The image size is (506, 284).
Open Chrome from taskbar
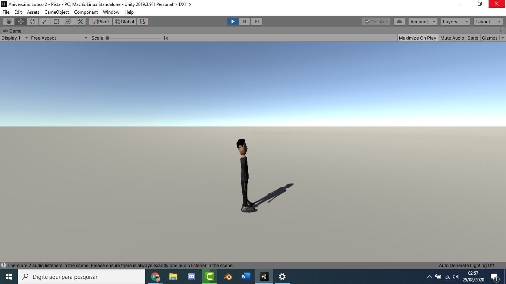(155, 277)
